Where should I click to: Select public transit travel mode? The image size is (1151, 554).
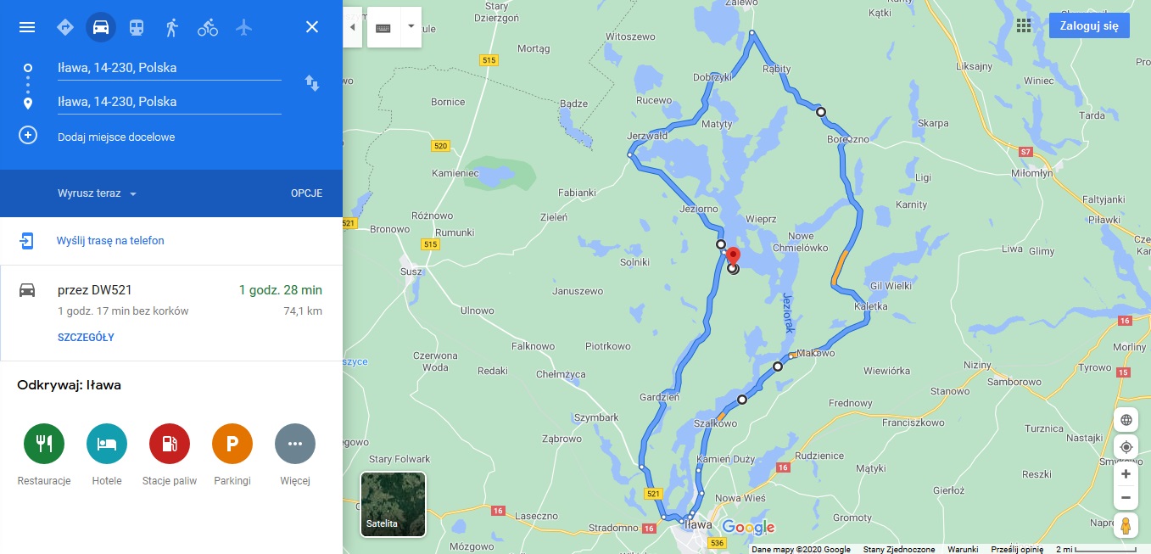(x=136, y=27)
